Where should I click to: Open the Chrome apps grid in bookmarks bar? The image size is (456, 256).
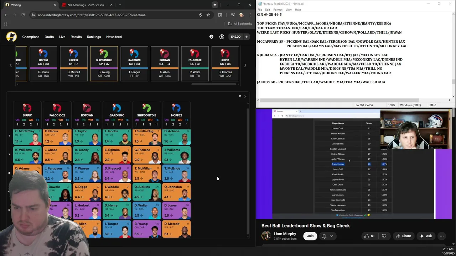coord(5,24)
